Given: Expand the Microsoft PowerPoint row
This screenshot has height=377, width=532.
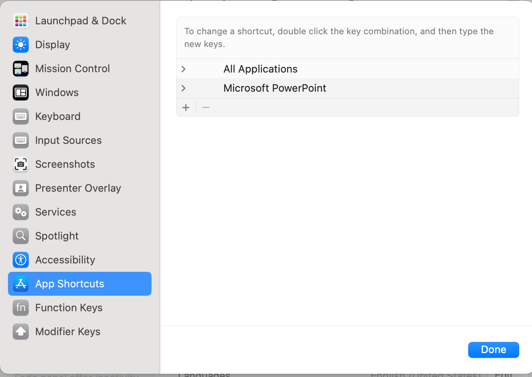Looking at the screenshot, I should [183, 88].
